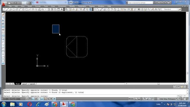Click the MODEL button in status bar
Viewport: 190px width, 107px height.
click(x=131, y=99)
